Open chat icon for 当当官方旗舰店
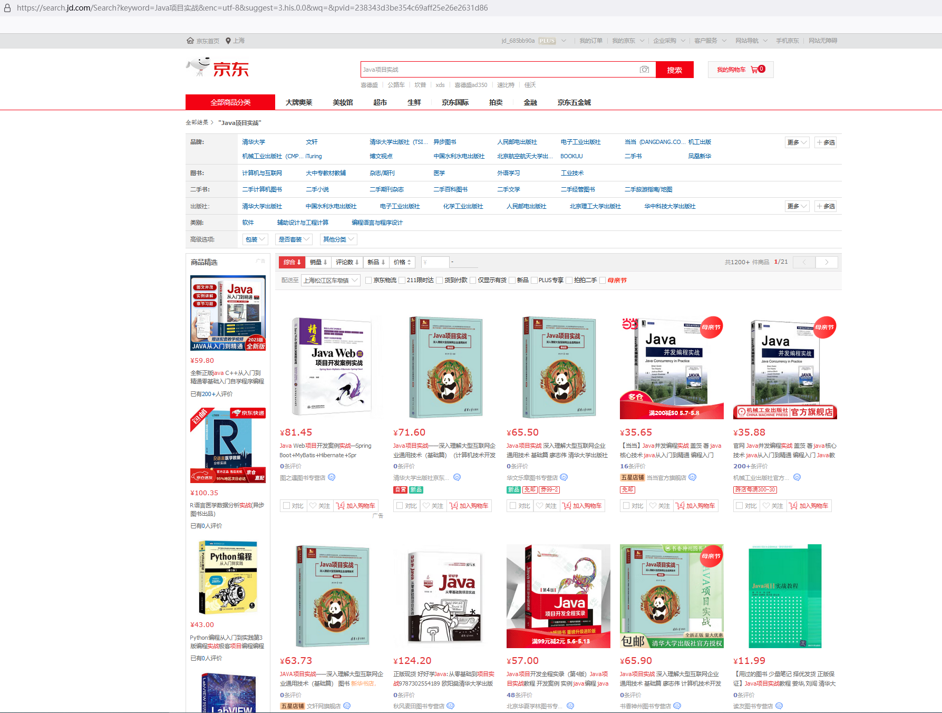 (x=693, y=477)
